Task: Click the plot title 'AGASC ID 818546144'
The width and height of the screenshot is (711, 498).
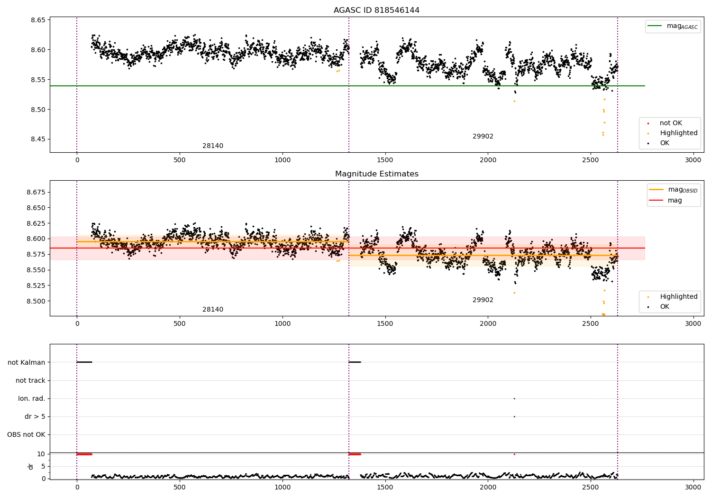Action: (376, 10)
